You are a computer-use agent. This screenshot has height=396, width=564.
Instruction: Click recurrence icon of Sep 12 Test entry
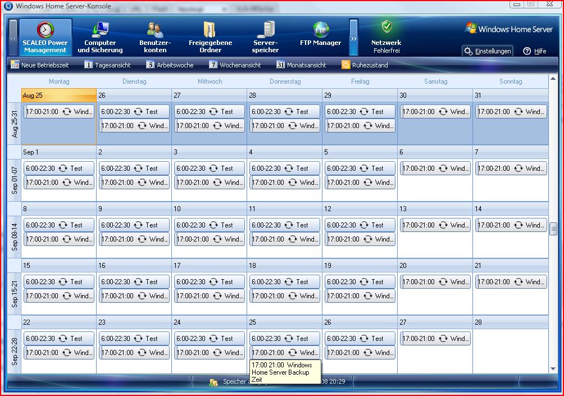(364, 225)
